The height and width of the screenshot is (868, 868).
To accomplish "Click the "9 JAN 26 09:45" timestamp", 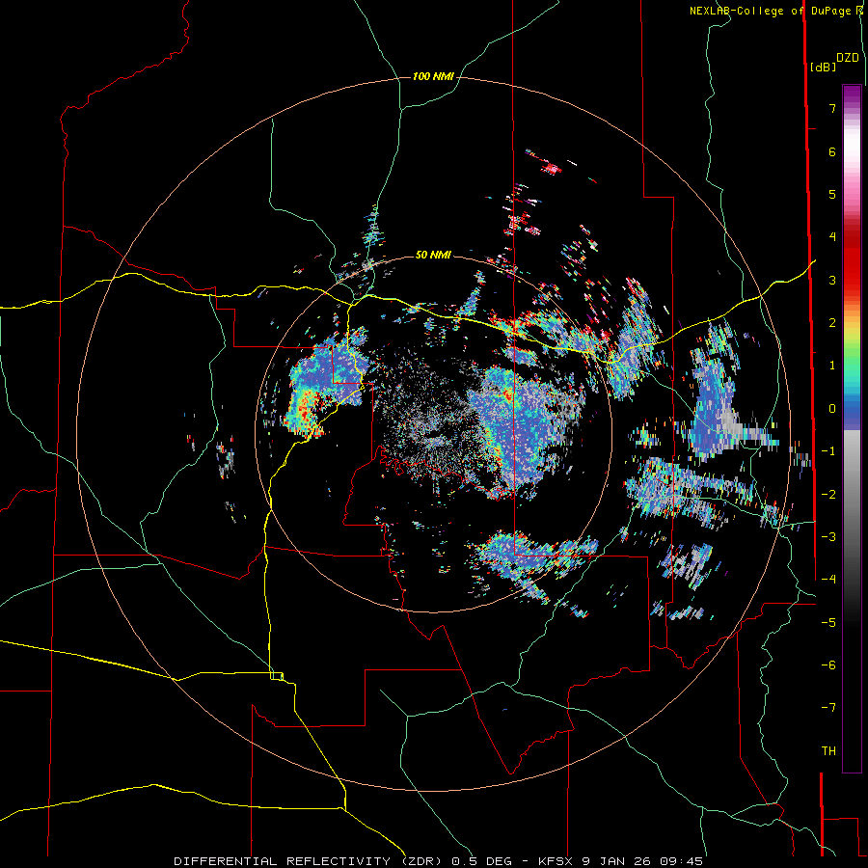I will (642, 861).
